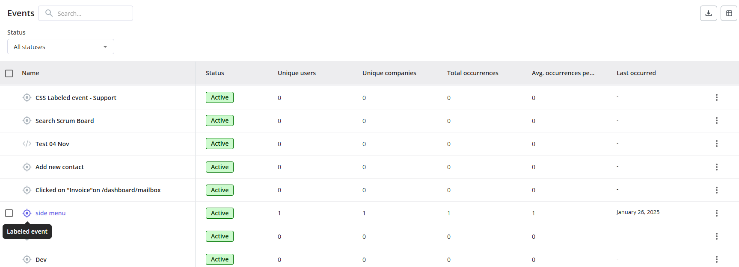The image size is (739, 267).
Task: Click Active badge for Dev row
Action: [x=220, y=259]
